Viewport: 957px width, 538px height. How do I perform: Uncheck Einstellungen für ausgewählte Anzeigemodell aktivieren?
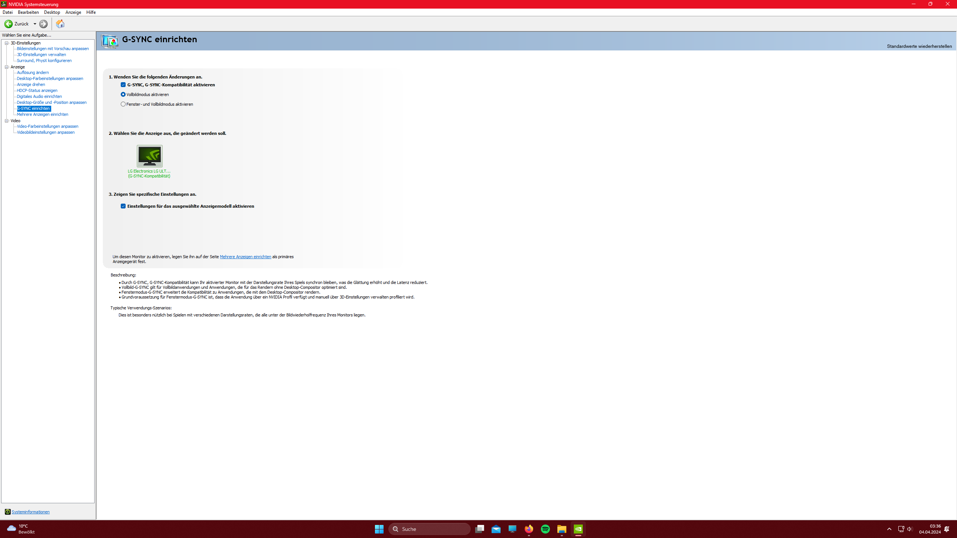pyautogui.click(x=123, y=206)
